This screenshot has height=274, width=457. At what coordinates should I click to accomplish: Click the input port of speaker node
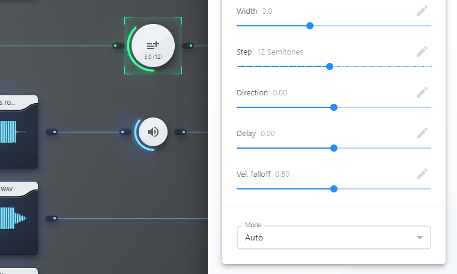(126, 132)
